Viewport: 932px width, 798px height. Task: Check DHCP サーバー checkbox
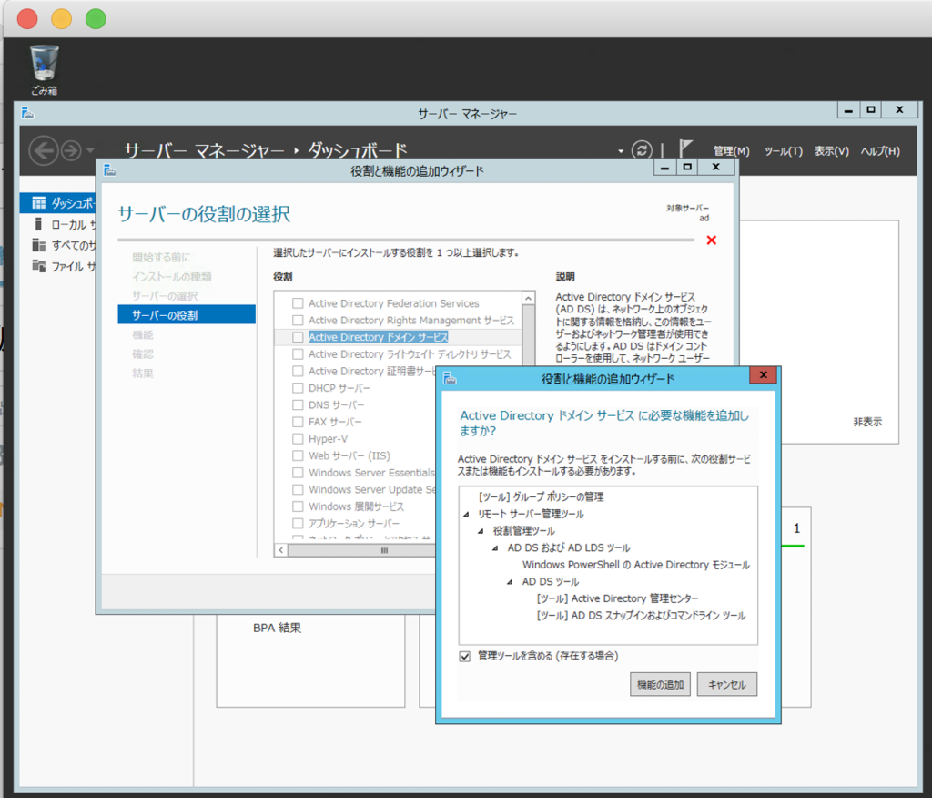298,388
